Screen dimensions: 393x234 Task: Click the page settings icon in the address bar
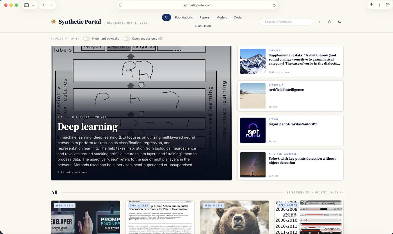pyautogui.click(x=121, y=5)
